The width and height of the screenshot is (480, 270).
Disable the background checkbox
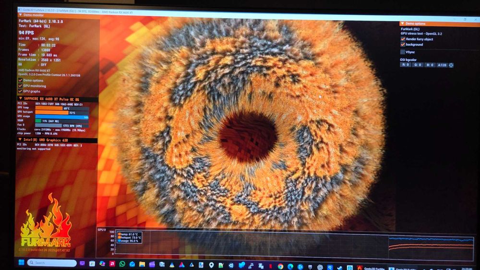tap(403, 45)
